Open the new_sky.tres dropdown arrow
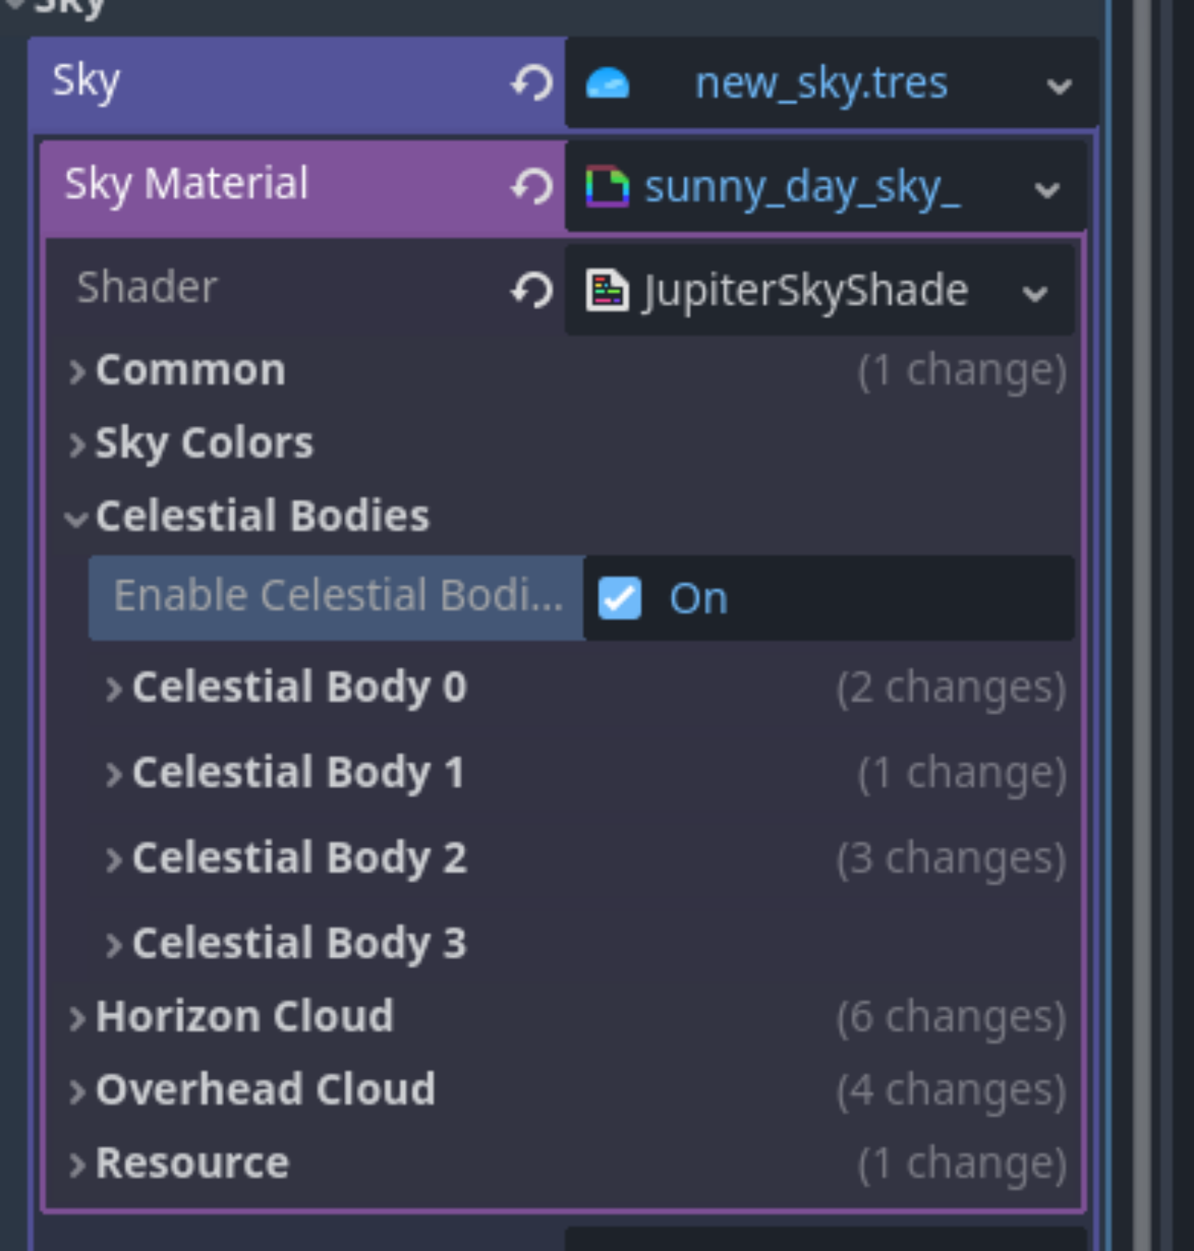 (x=1059, y=86)
